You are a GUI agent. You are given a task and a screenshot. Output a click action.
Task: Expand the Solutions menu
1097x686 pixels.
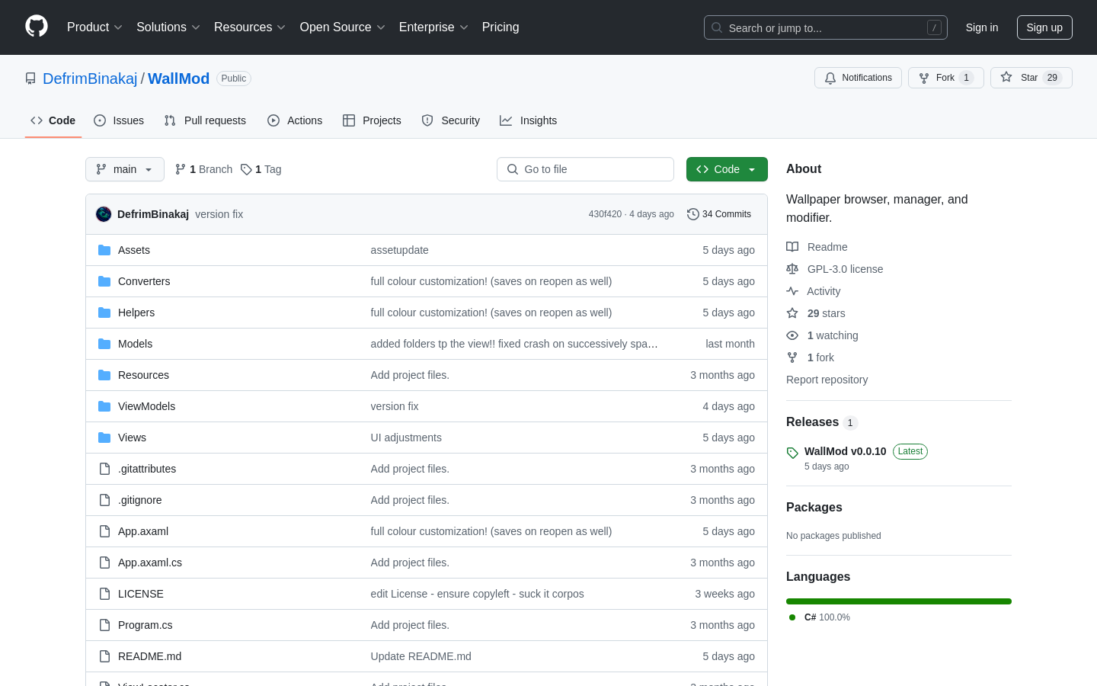point(168,27)
